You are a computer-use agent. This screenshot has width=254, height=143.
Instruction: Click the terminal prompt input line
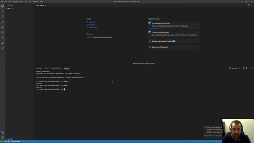50,89
